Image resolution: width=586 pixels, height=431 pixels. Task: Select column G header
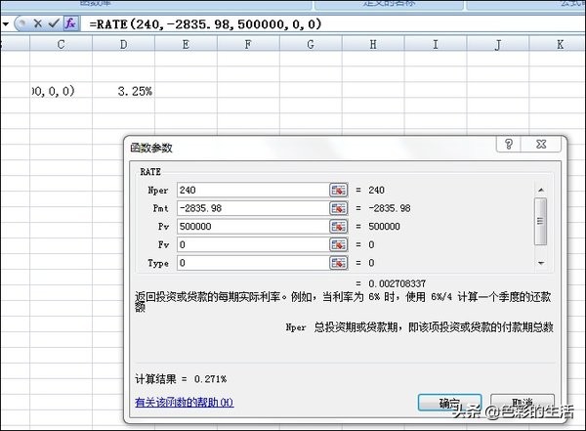(311, 45)
